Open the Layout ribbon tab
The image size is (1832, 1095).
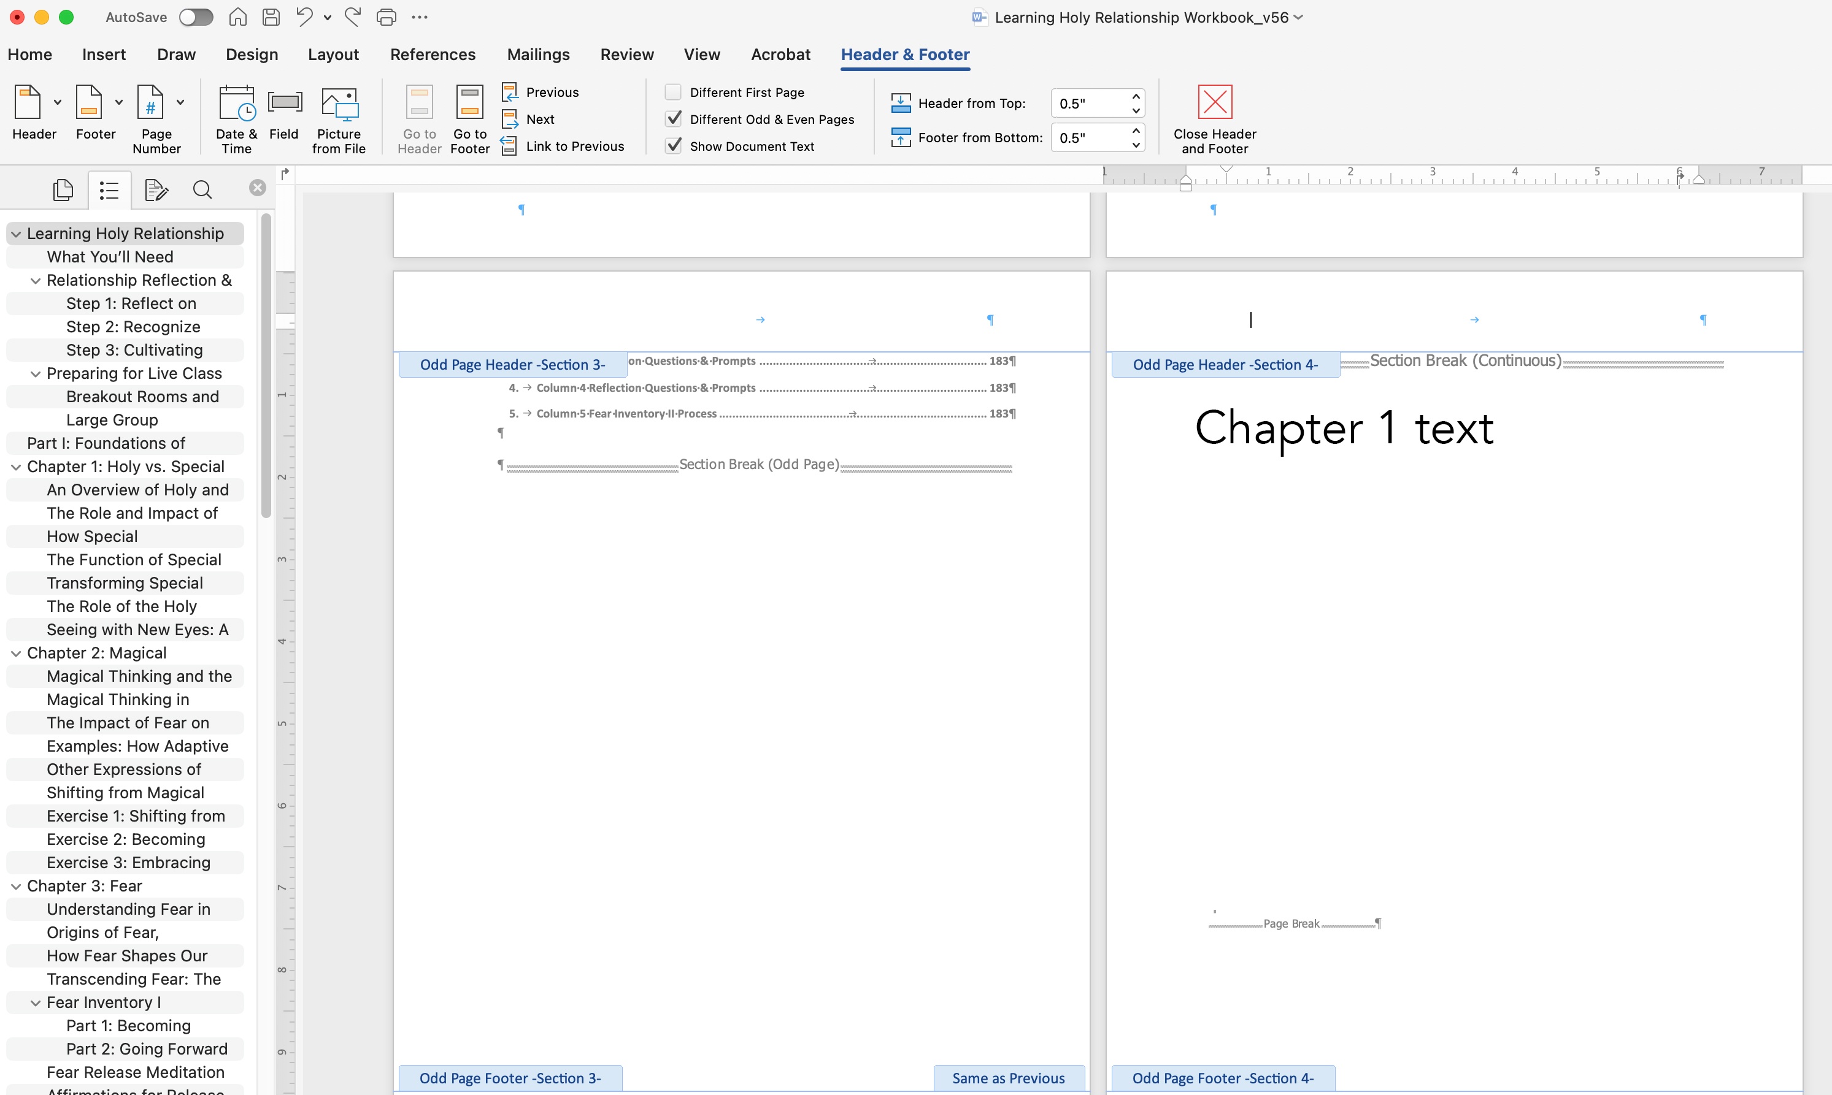click(333, 55)
